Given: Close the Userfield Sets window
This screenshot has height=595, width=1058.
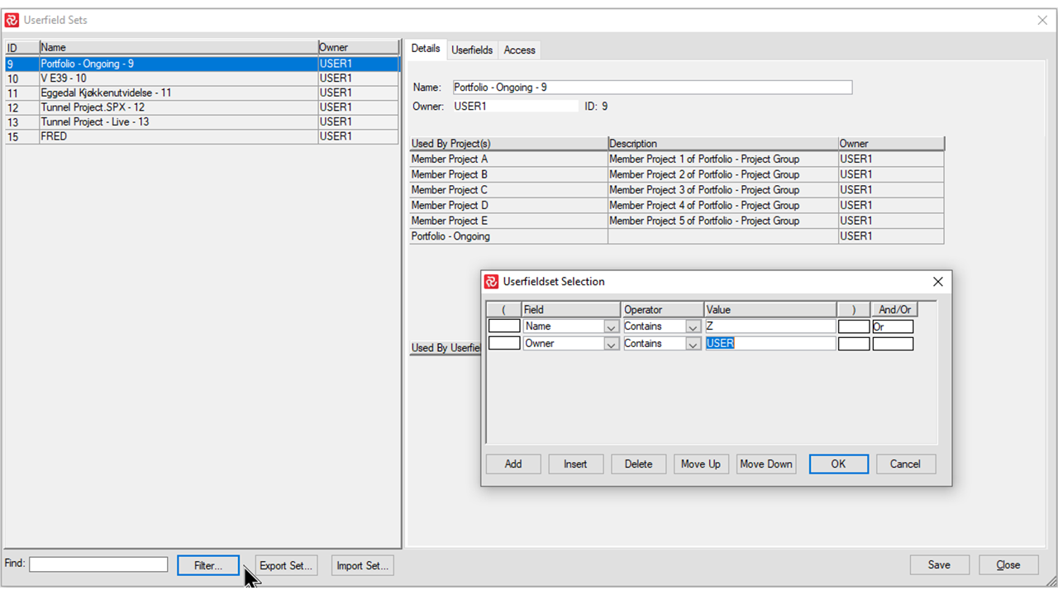Looking at the screenshot, I should pos(1042,20).
